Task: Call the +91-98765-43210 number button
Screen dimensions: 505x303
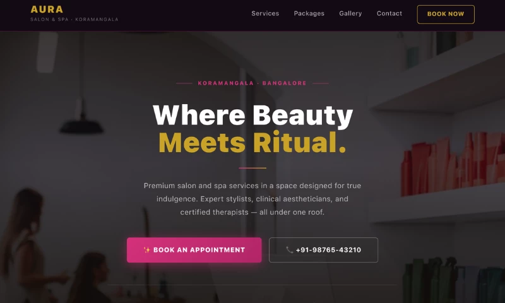Action: pyautogui.click(x=323, y=250)
